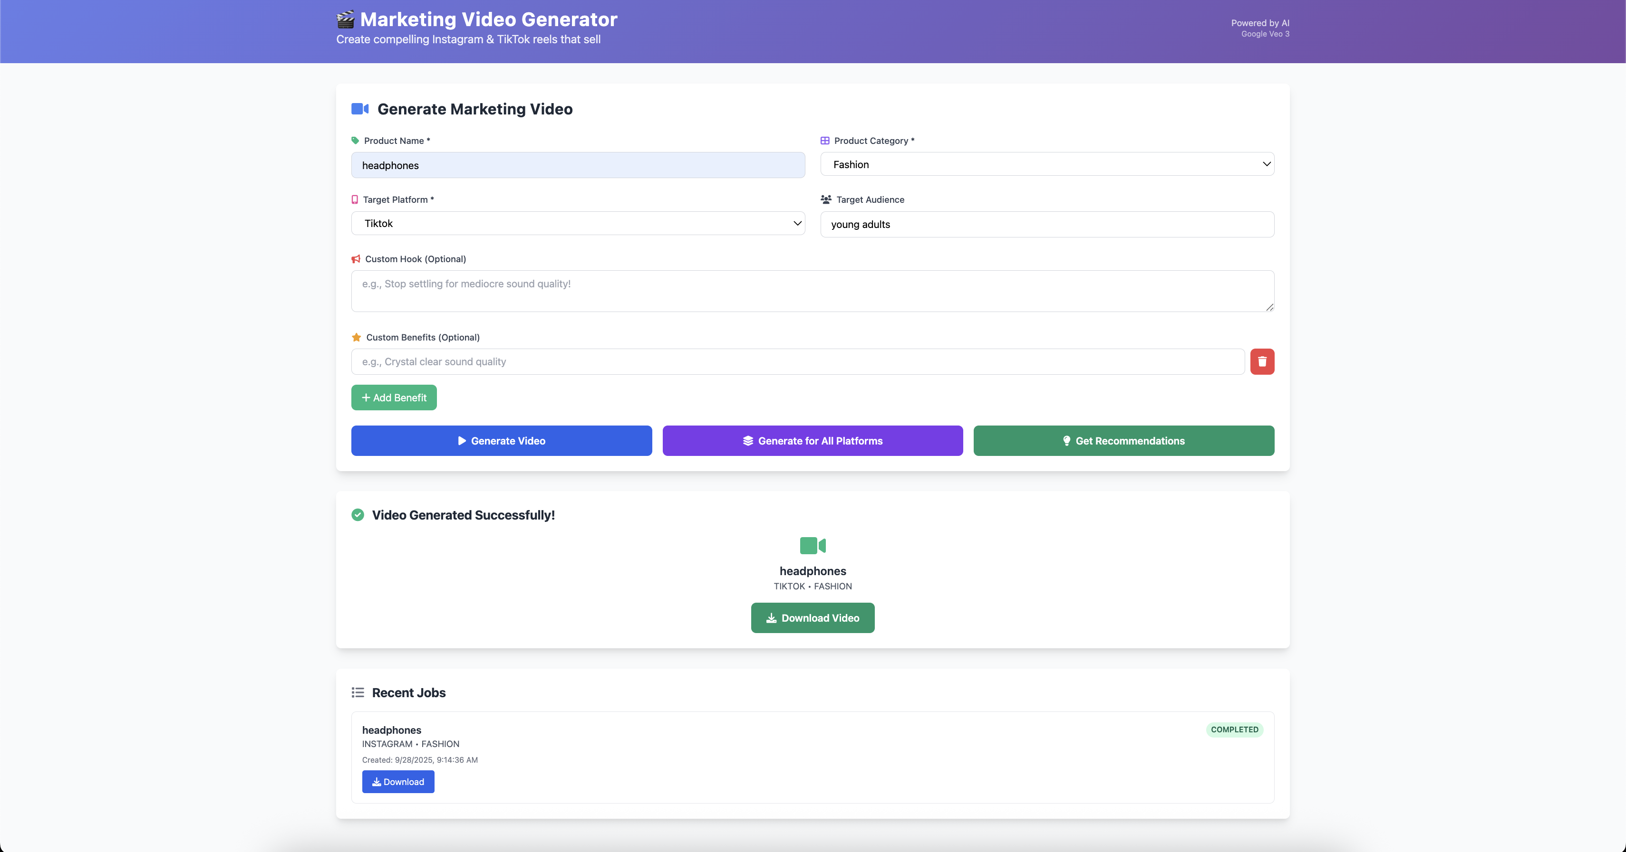Click the orange star Custom Benefits icon

[357, 337]
